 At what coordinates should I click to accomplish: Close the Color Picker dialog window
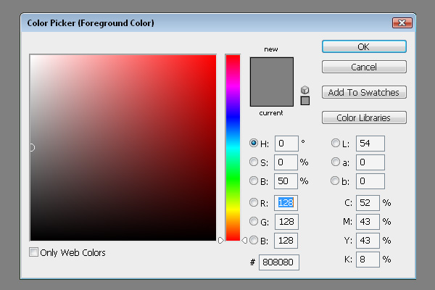point(397,23)
